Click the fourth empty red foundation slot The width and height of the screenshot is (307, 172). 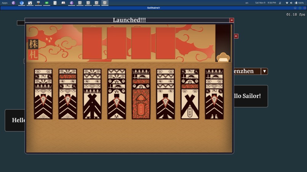165,43
